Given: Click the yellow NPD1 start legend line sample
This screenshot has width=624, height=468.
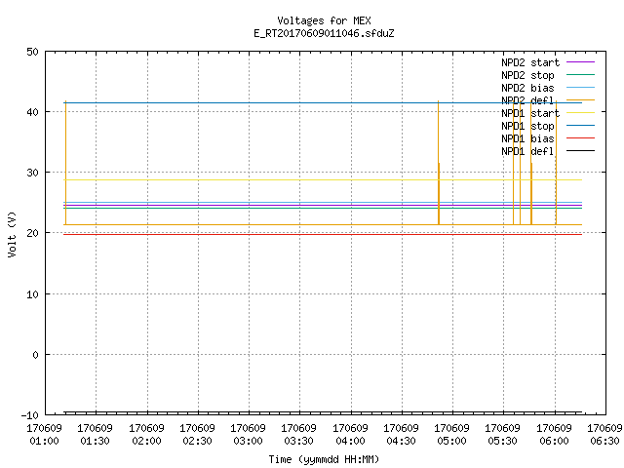Looking at the screenshot, I should pyautogui.click(x=580, y=113).
